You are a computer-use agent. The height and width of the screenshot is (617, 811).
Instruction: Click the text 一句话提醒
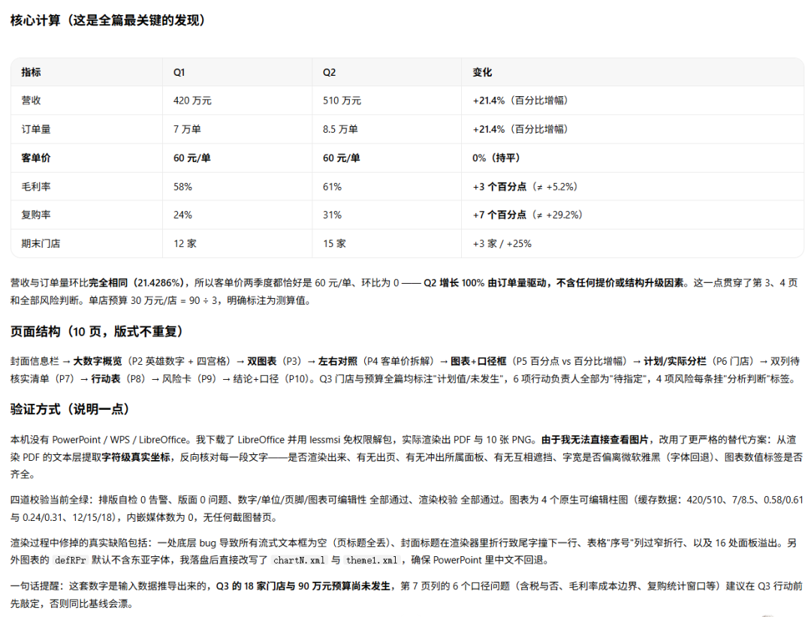[35, 586]
